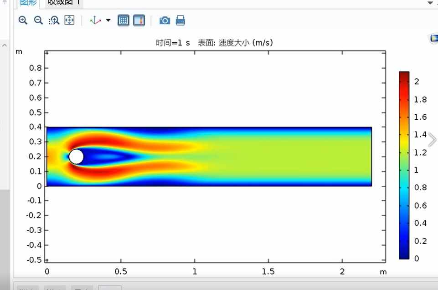This screenshot has width=438, height=290.
Task: Click the 1.6 value on color legend
Action: tap(420, 117)
